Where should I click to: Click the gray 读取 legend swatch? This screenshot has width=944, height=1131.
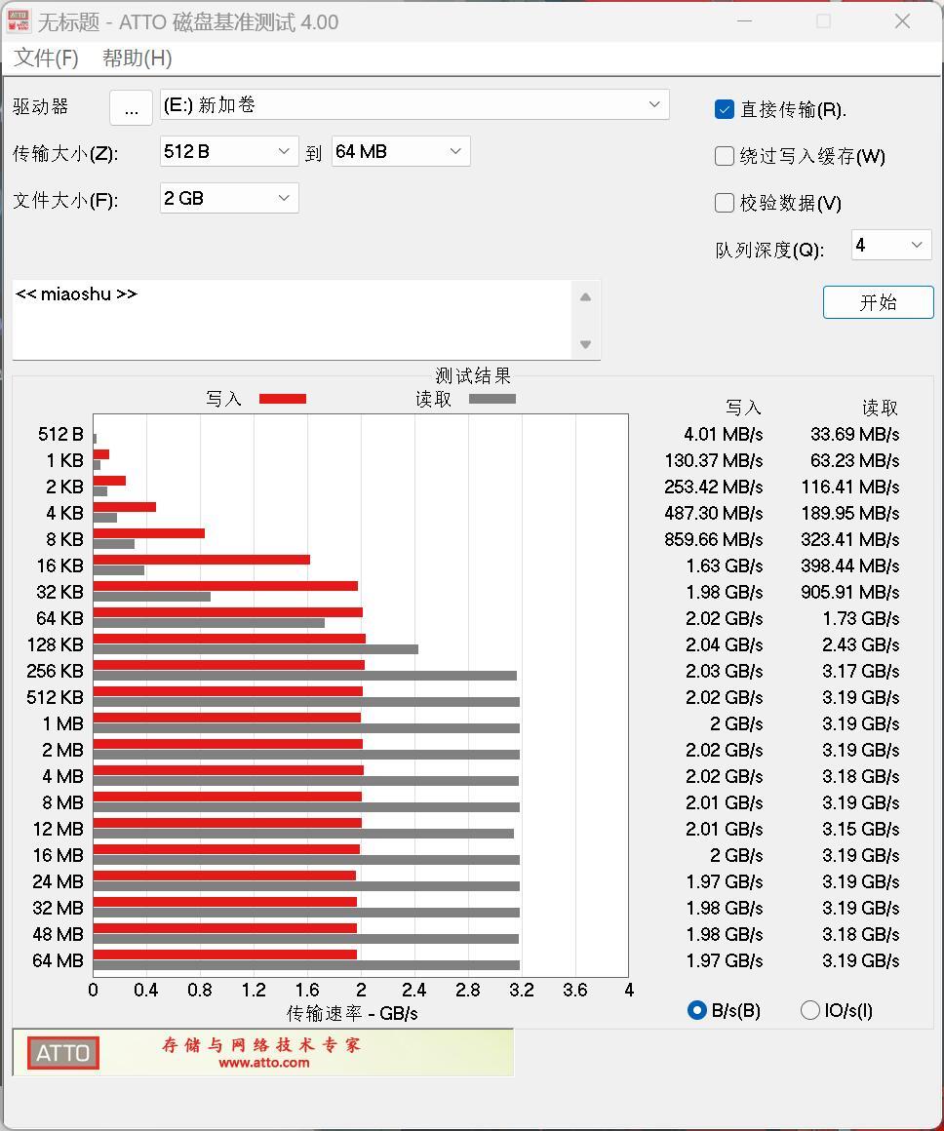point(492,399)
